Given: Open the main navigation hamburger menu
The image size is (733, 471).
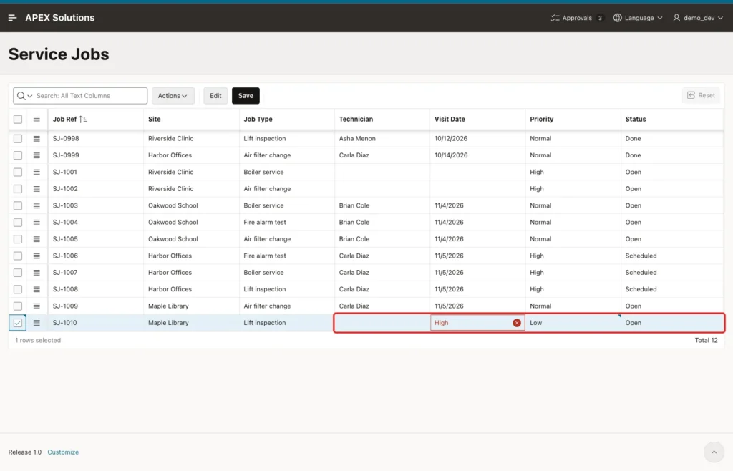Looking at the screenshot, I should [13, 18].
